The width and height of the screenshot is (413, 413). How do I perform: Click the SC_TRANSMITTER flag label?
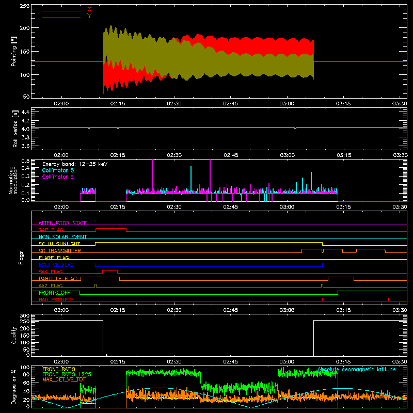(60, 251)
